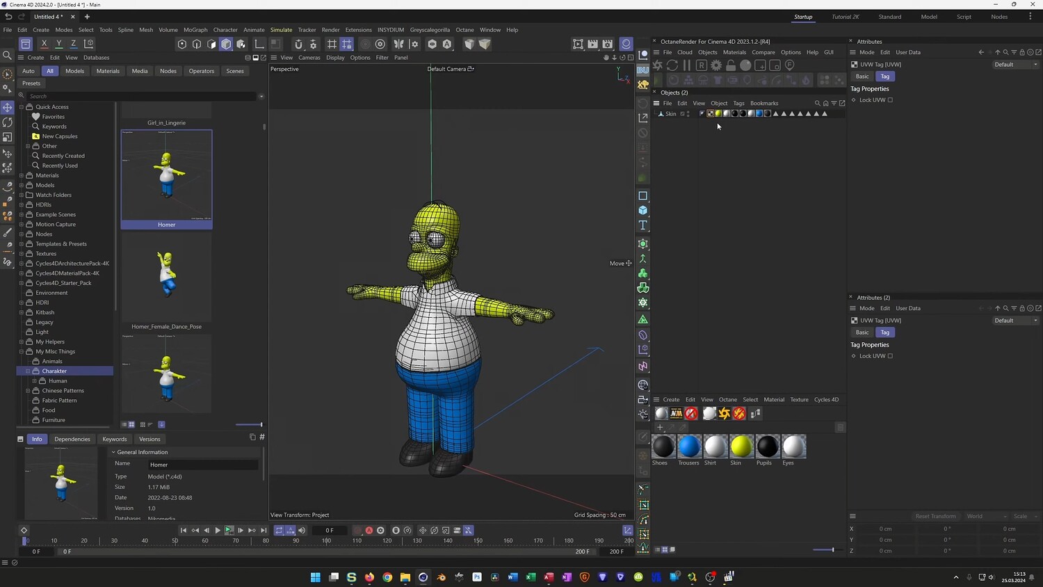This screenshot has height=587, width=1043.
Task: Enable Lock UVW checkbox in lower Attributes
Action: (x=890, y=356)
